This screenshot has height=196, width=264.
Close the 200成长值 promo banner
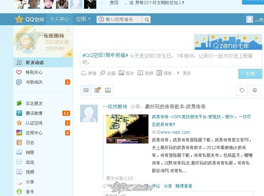(68, 30)
